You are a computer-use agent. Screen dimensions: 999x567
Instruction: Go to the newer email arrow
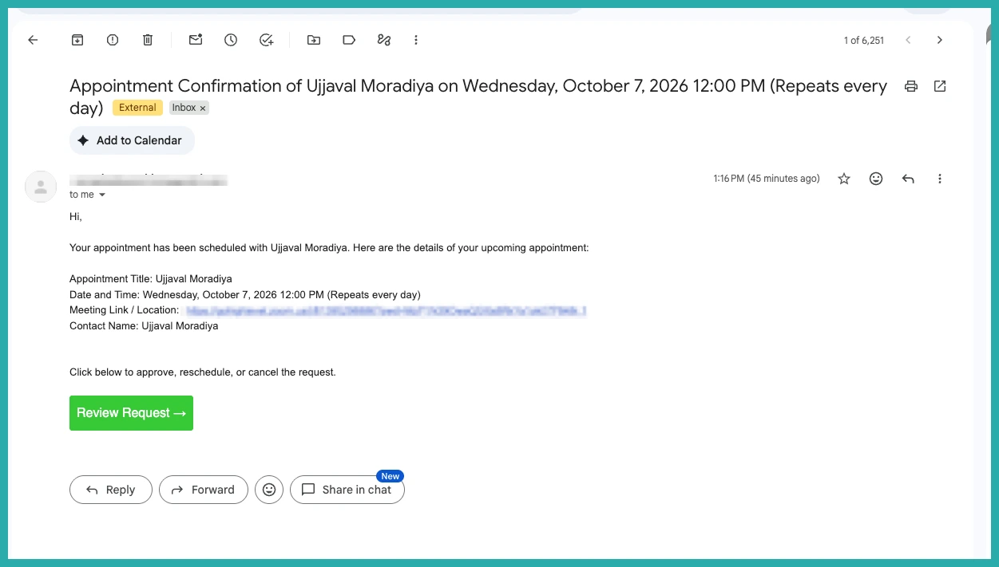click(x=908, y=40)
